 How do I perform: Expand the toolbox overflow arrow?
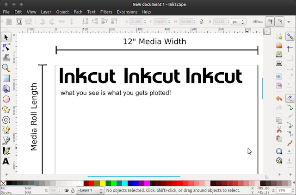[x=6, y=174]
